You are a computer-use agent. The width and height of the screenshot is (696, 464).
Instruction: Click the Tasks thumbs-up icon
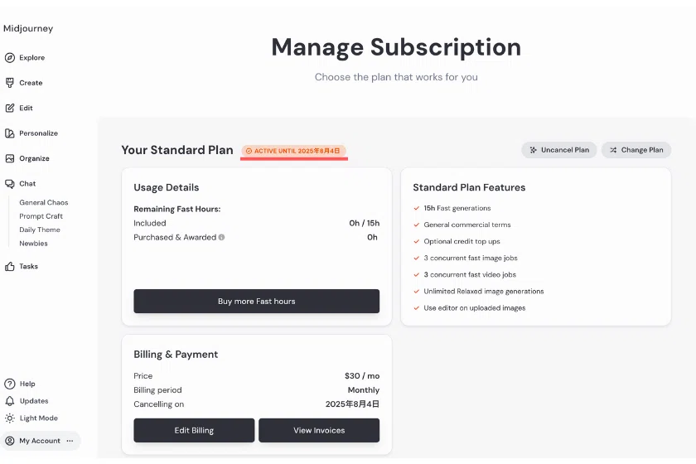tap(10, 267)
